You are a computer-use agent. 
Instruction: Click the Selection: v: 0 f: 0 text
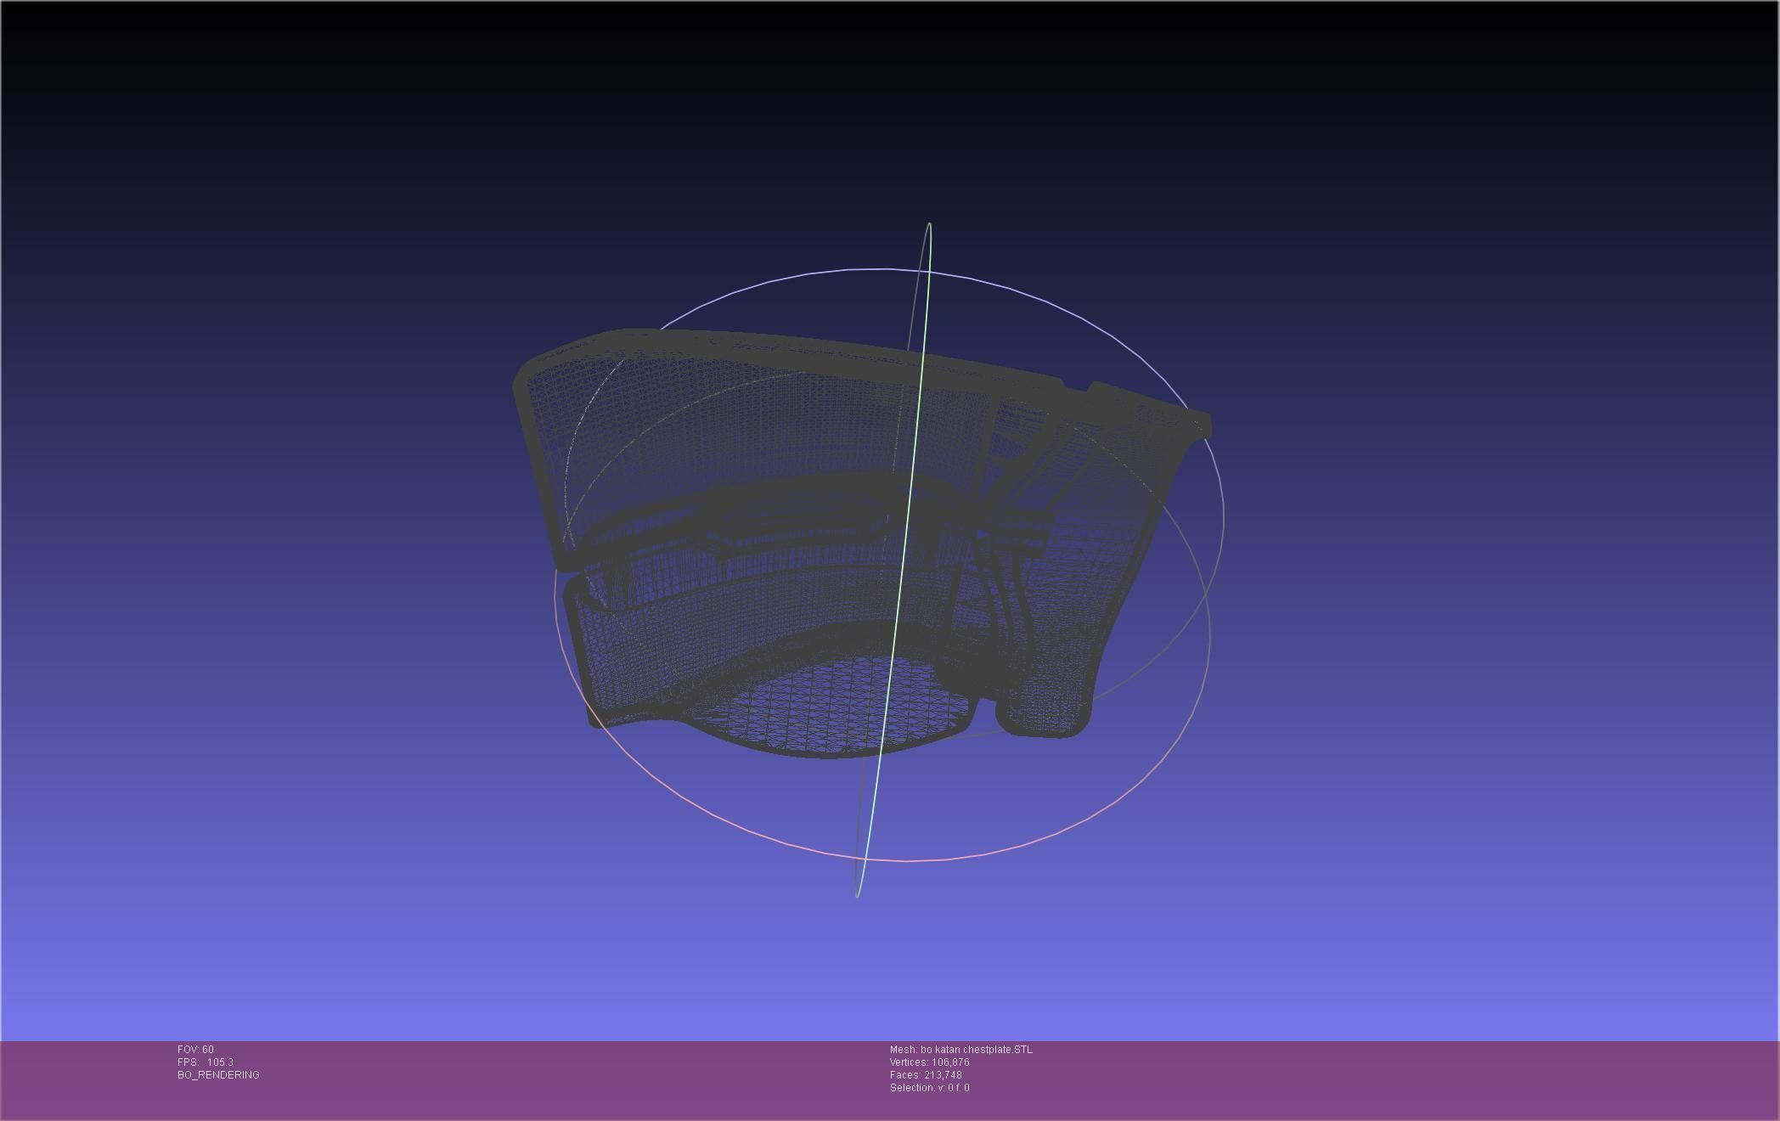(930, 1088)
